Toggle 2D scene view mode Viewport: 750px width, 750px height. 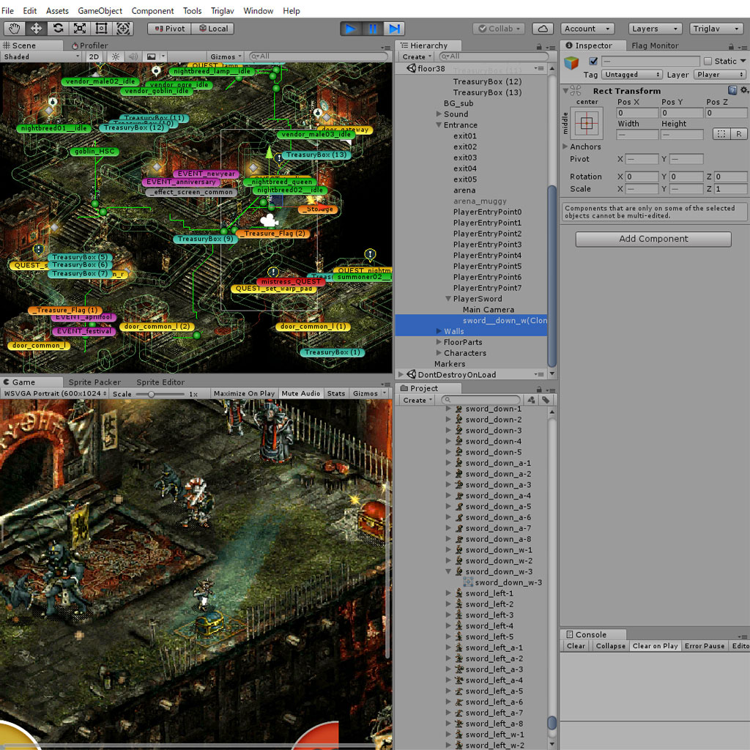tap(94, 56)
